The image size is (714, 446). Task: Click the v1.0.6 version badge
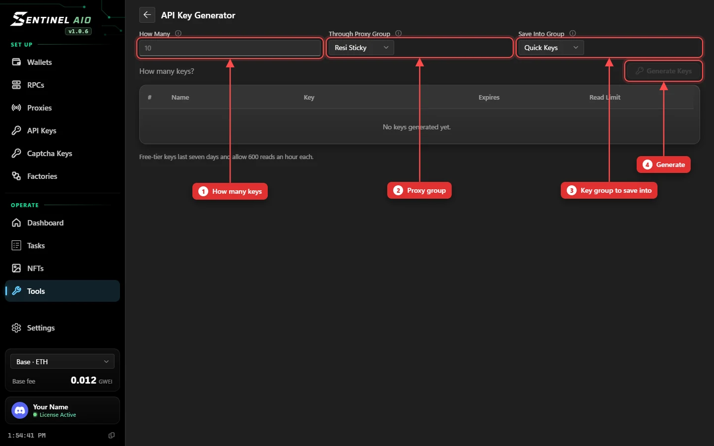(78, 31)
